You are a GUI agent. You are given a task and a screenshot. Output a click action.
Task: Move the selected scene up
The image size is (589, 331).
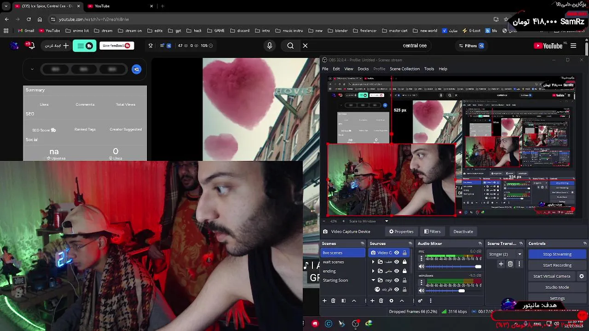(354, 301)
